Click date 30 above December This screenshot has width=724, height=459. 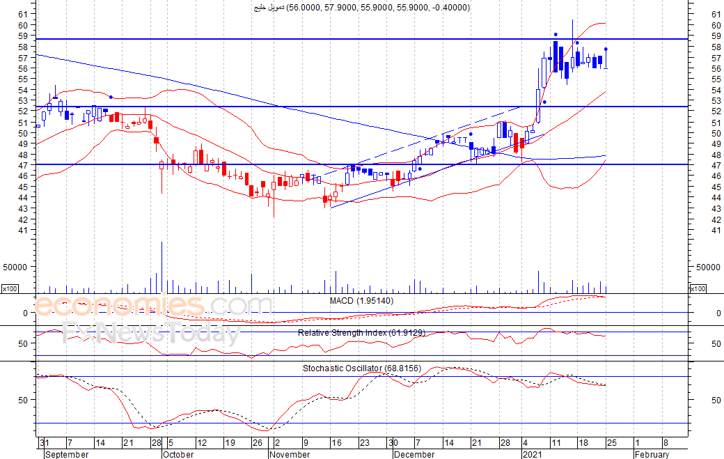[393, 443]
